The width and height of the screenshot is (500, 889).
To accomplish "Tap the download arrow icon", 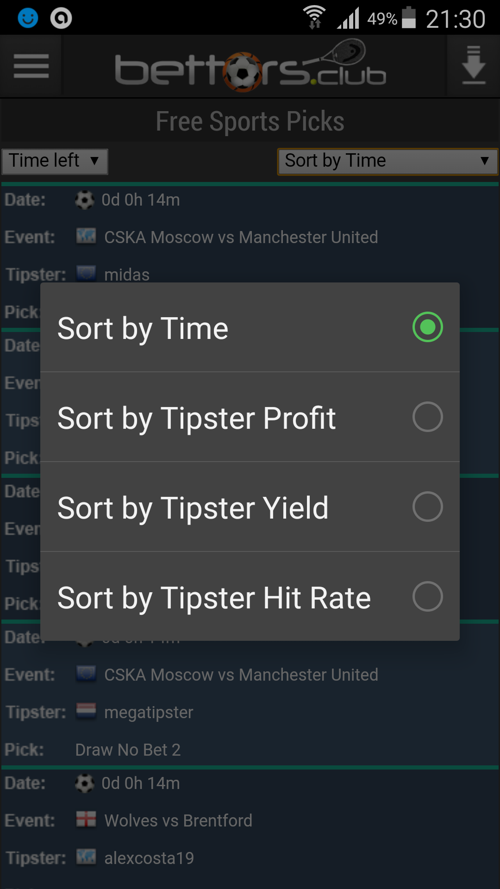I will tap(473, 66).
